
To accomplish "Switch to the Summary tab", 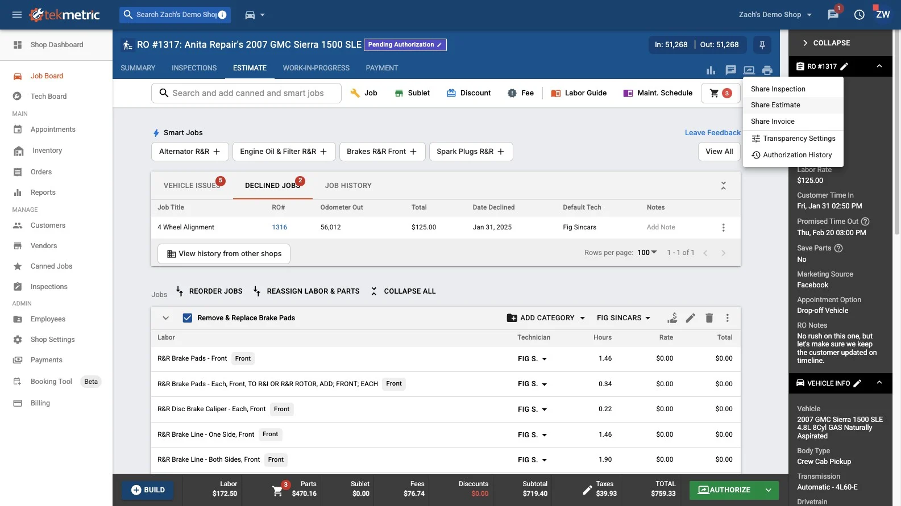I will (138, 68).
